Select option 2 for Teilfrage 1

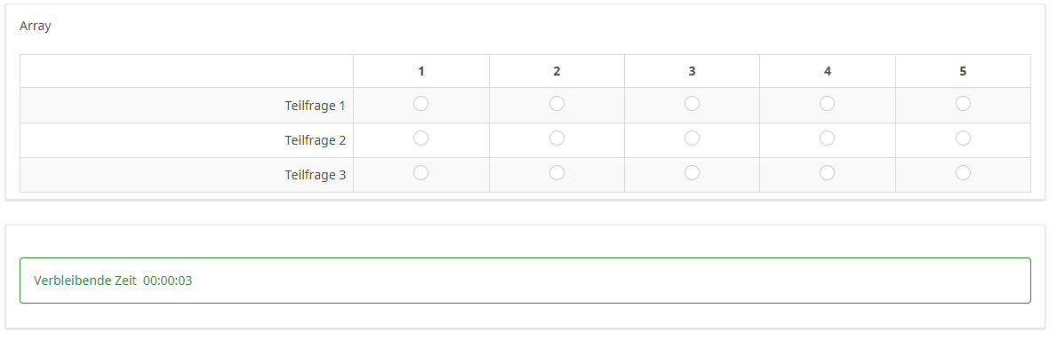pos(557,104)
